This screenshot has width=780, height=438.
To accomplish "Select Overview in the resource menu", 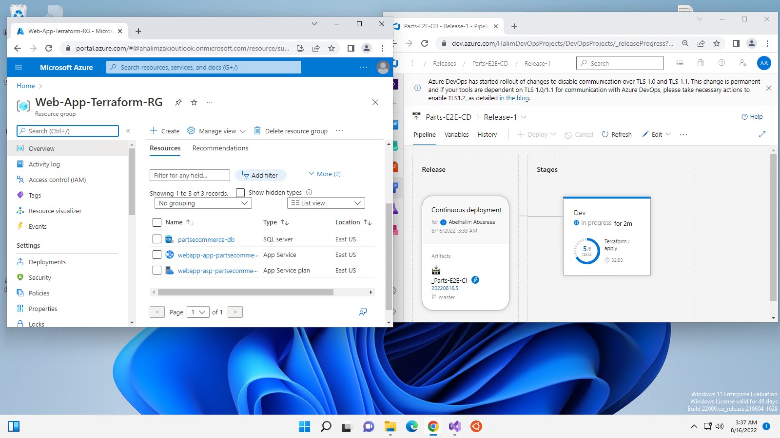I will tap(68, 148).
